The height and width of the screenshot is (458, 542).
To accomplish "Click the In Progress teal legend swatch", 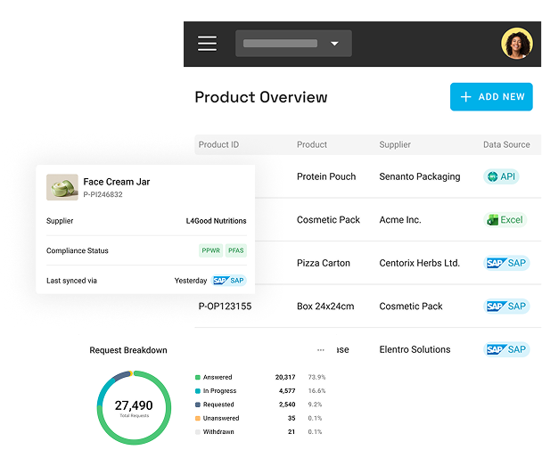I will [198, 391].
